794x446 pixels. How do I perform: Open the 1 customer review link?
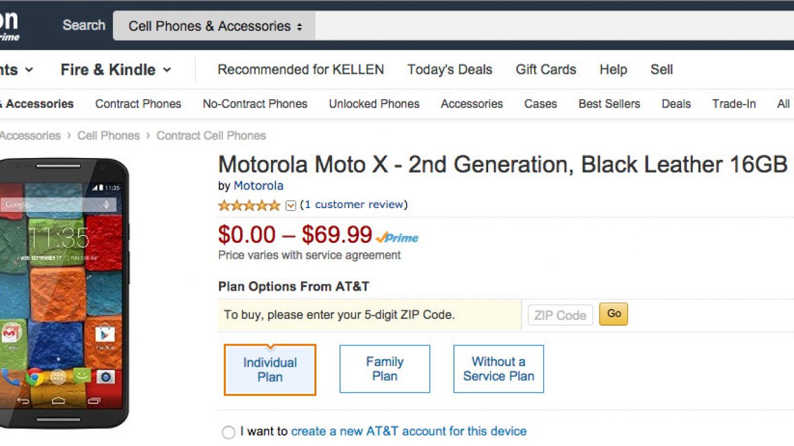coord(354,205)
